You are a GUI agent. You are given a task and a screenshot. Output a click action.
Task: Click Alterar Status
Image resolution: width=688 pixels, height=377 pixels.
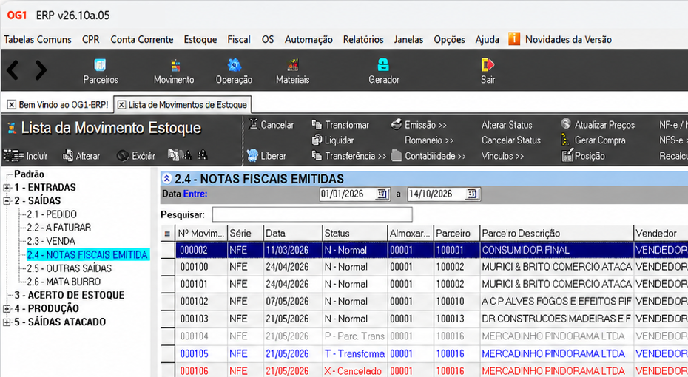tap(507, 125)
